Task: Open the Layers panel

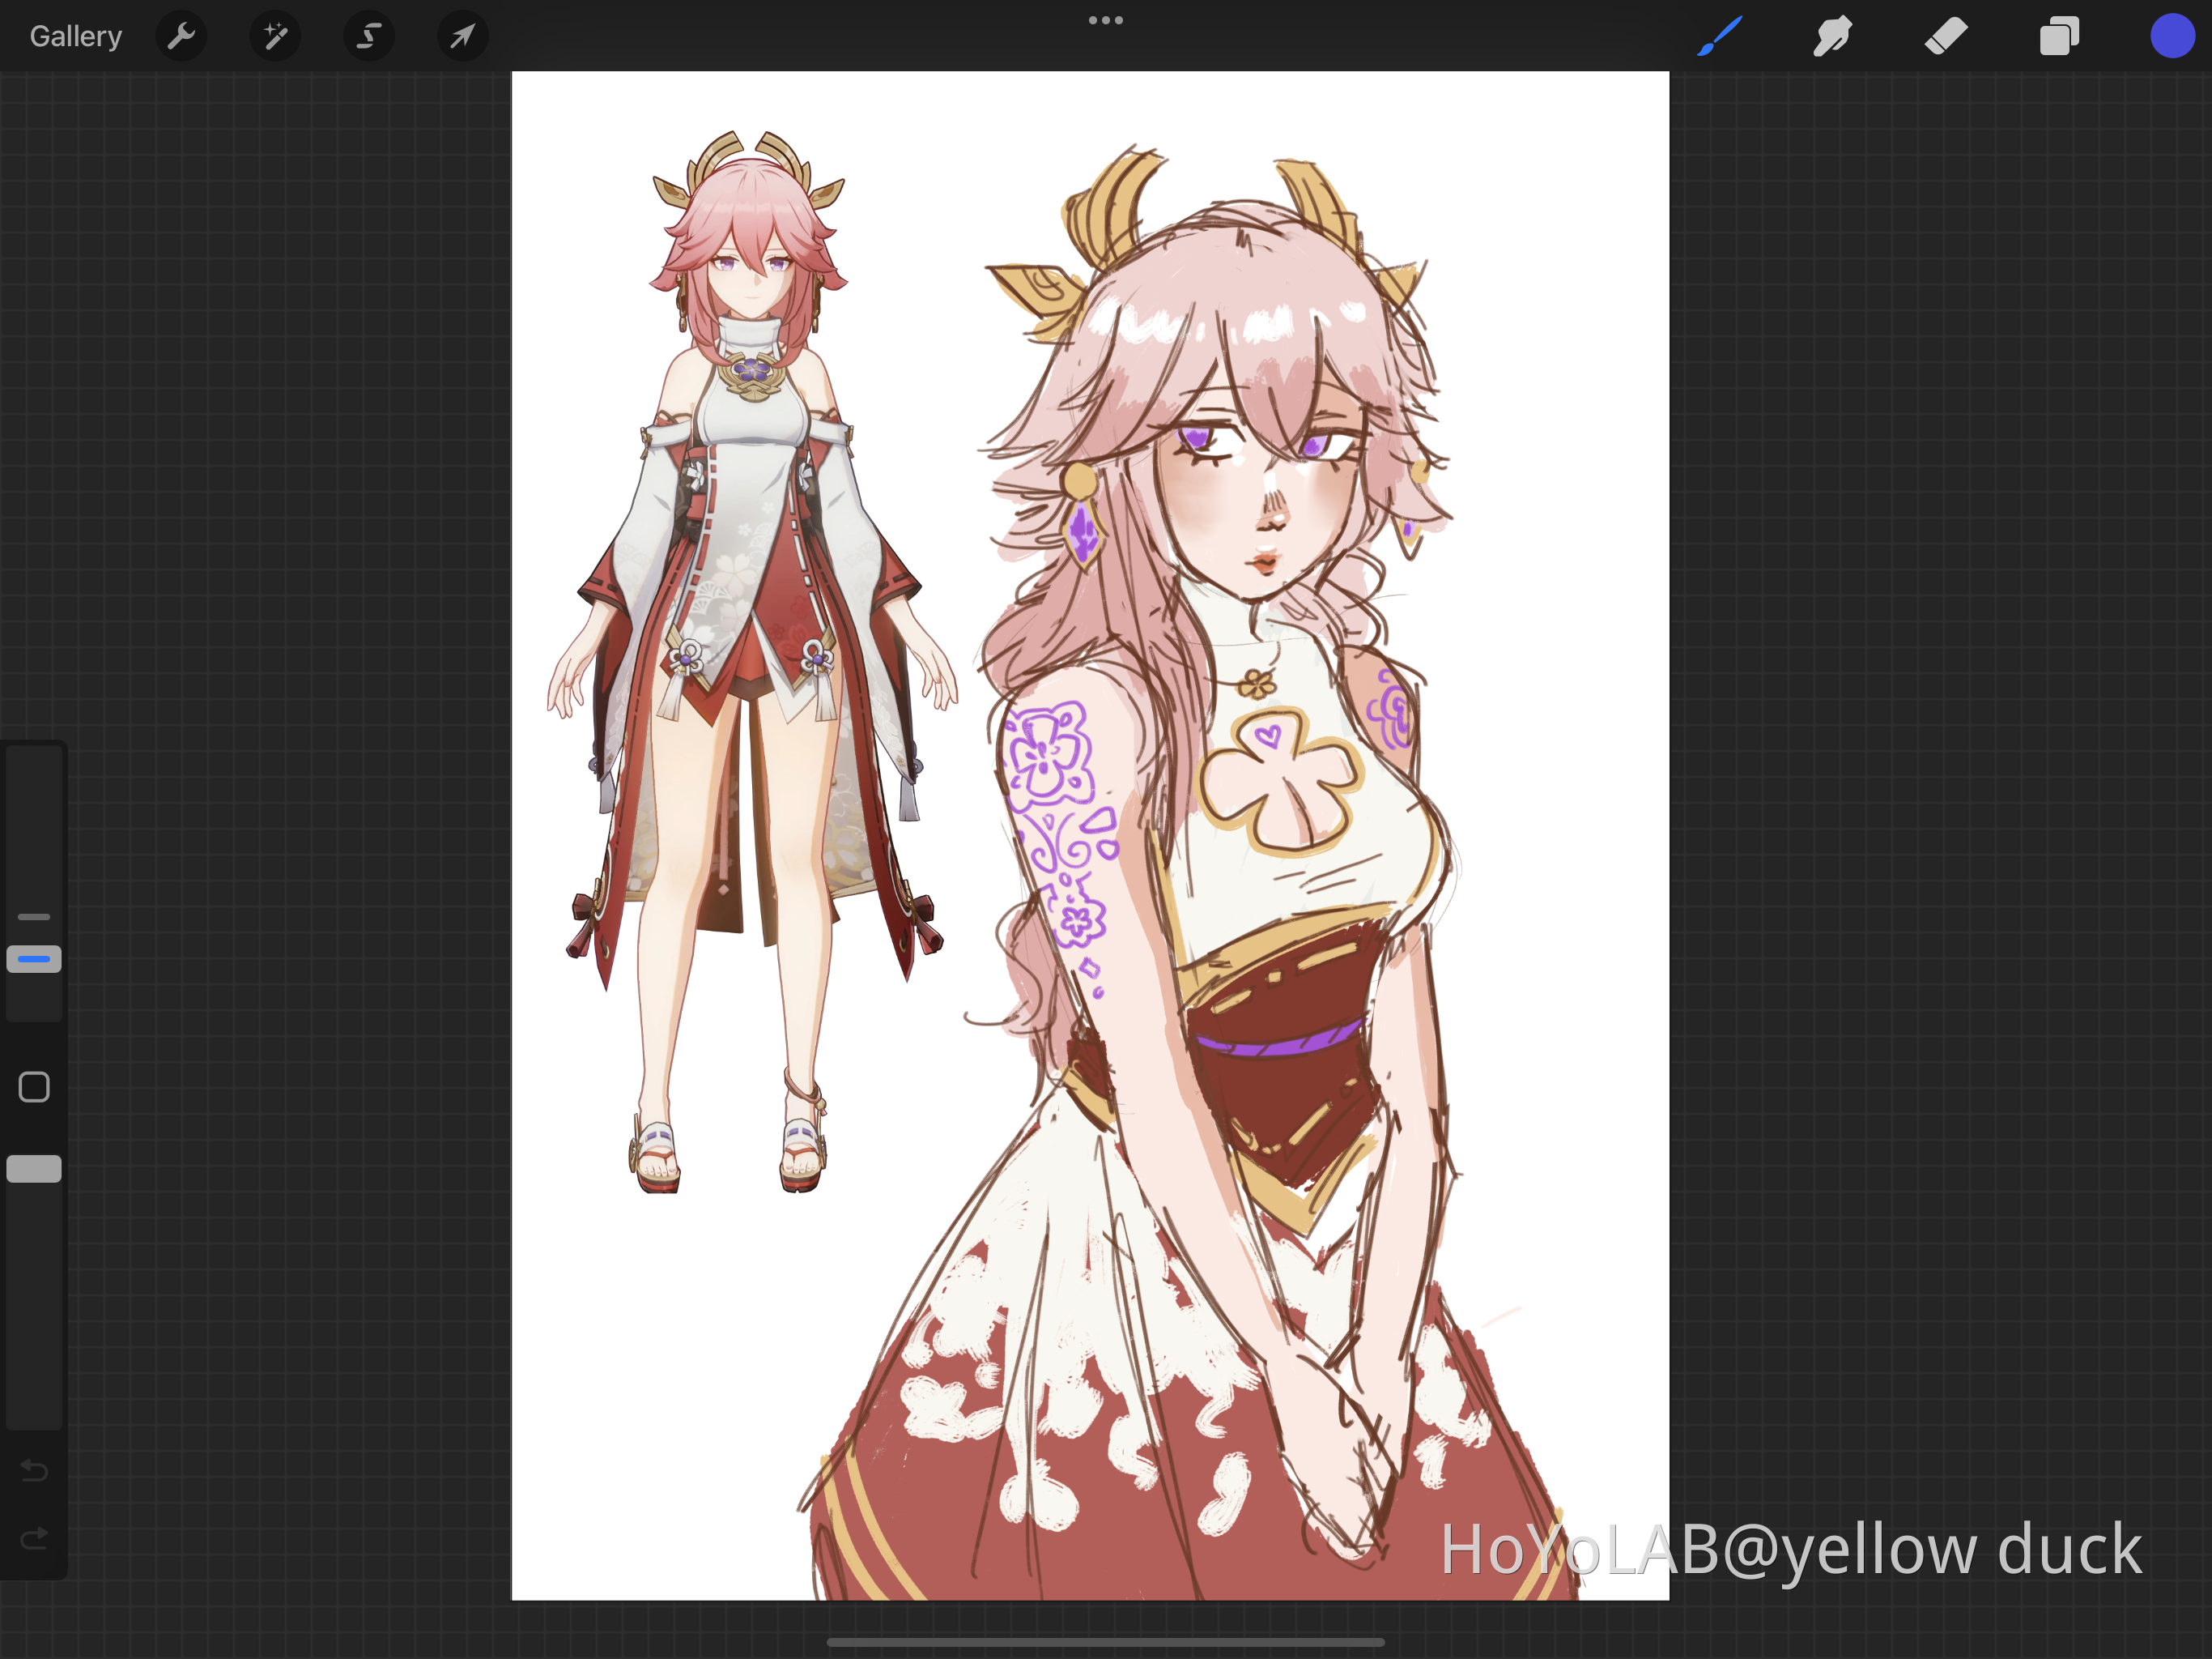Action: pyautogui.click(x=2058, y=36)
